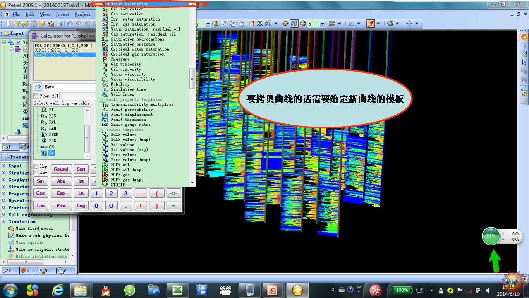This screenshot has height=298, width=529.
Task: Click the Open project folder icon
Action: click(17, 24)
